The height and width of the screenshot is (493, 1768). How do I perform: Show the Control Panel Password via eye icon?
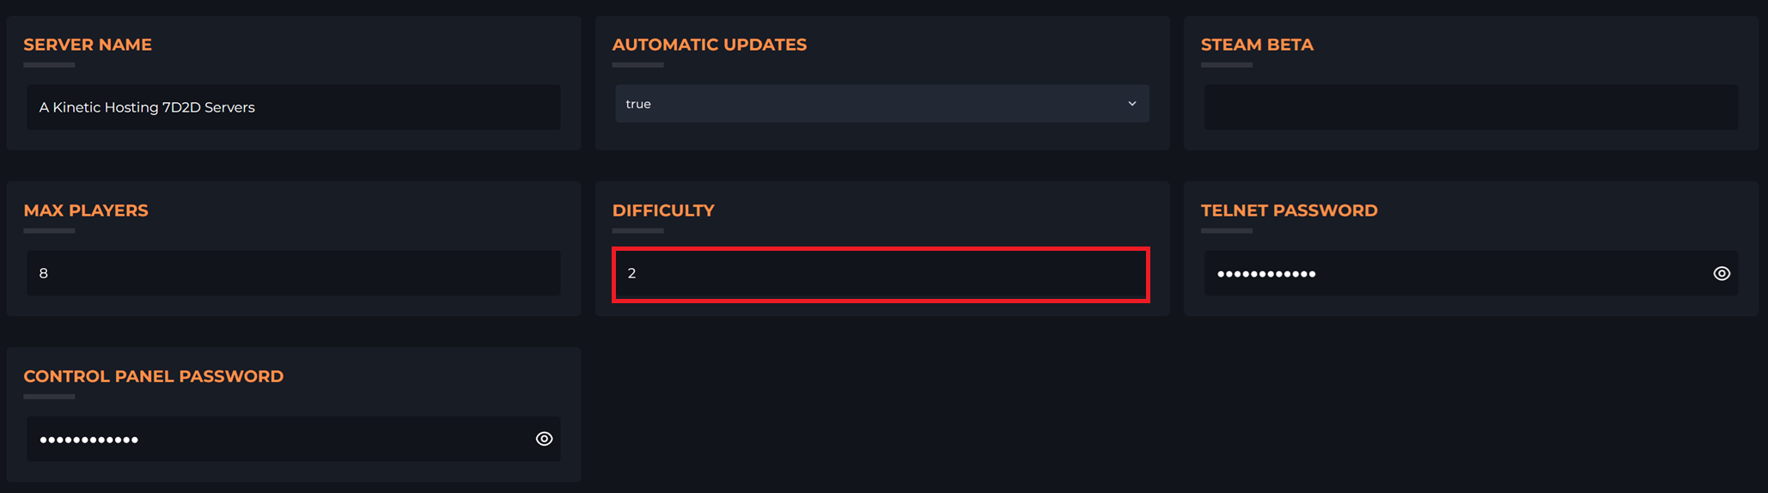point(544,439)
